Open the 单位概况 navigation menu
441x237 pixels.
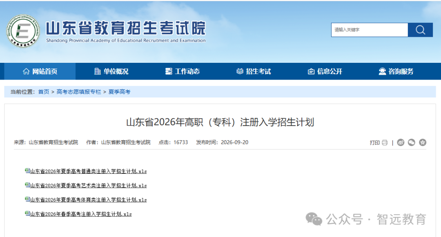111,71
